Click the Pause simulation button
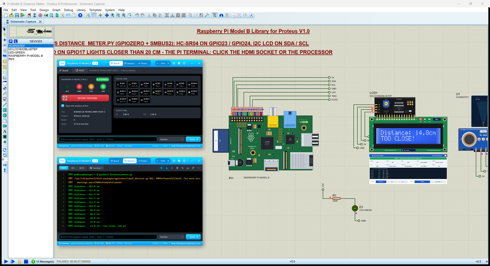 point(19,261)
